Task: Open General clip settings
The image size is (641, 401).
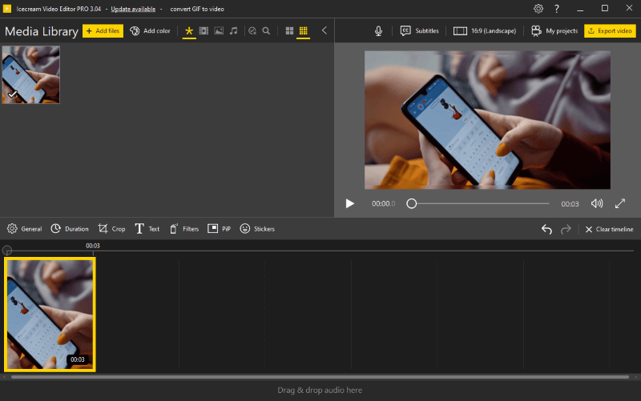Action: pyautogui.click(x=25, y=229)
